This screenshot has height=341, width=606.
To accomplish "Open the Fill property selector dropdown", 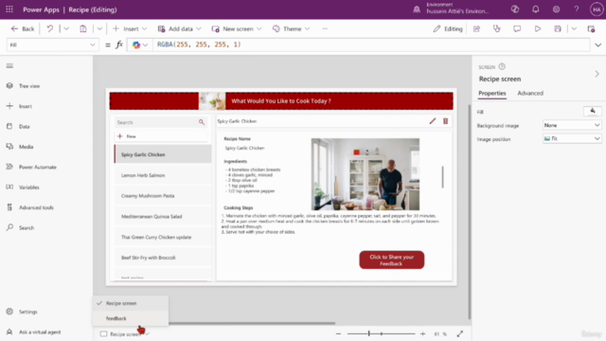I will (52, 45).
